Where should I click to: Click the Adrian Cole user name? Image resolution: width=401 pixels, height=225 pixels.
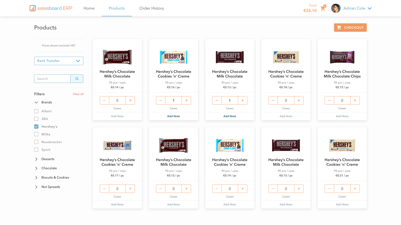(x=354, y=8)
